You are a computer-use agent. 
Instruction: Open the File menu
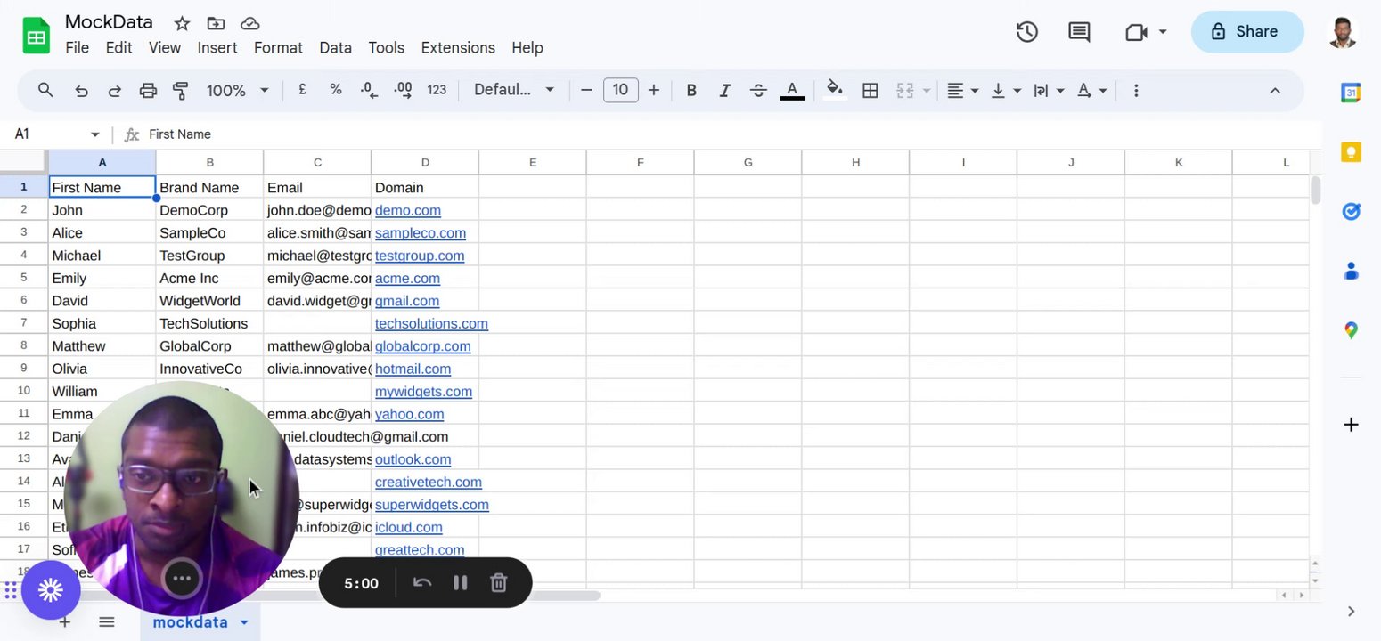(x=78, y=48)
